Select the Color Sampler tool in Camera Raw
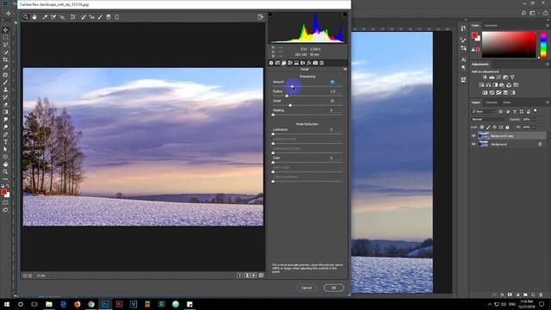The height and width of the screenshot is (310, 551). click(x=53, y=17)
